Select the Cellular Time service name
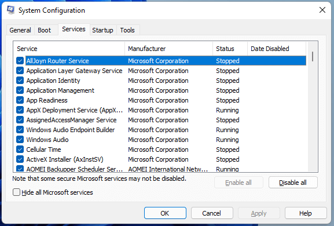 (43, 150)
